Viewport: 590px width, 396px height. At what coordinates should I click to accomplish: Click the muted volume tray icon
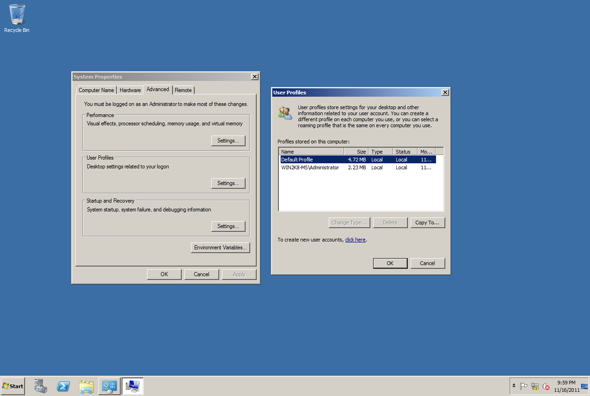coord(547,386)
